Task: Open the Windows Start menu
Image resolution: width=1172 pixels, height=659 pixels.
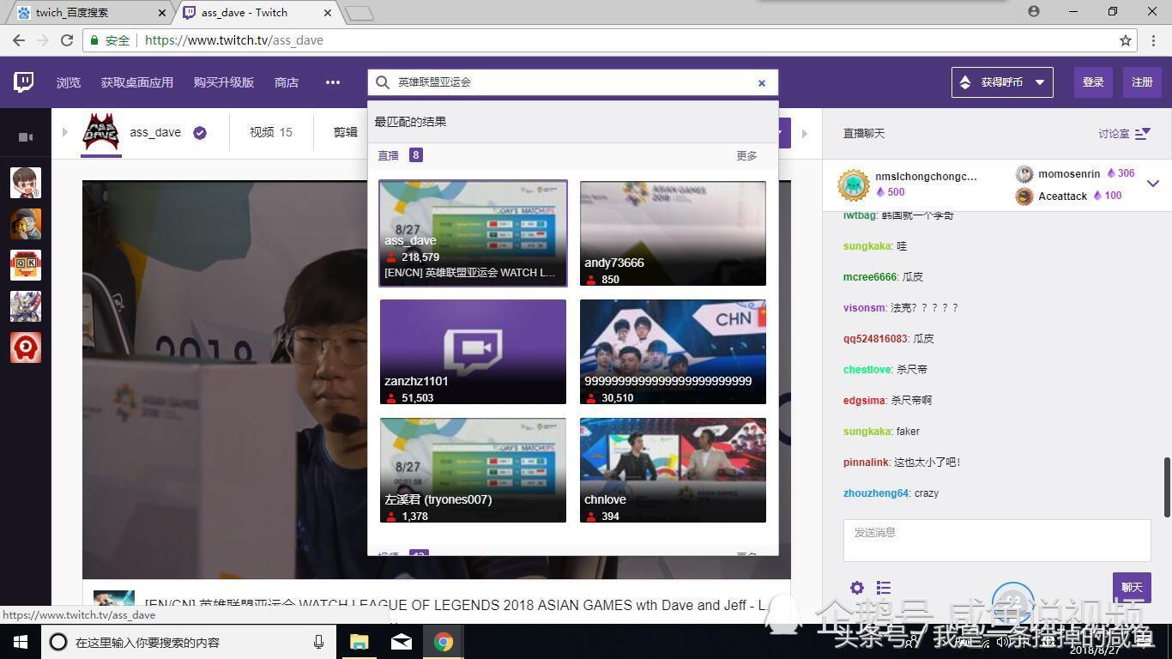Action: [x=21, y=642]
